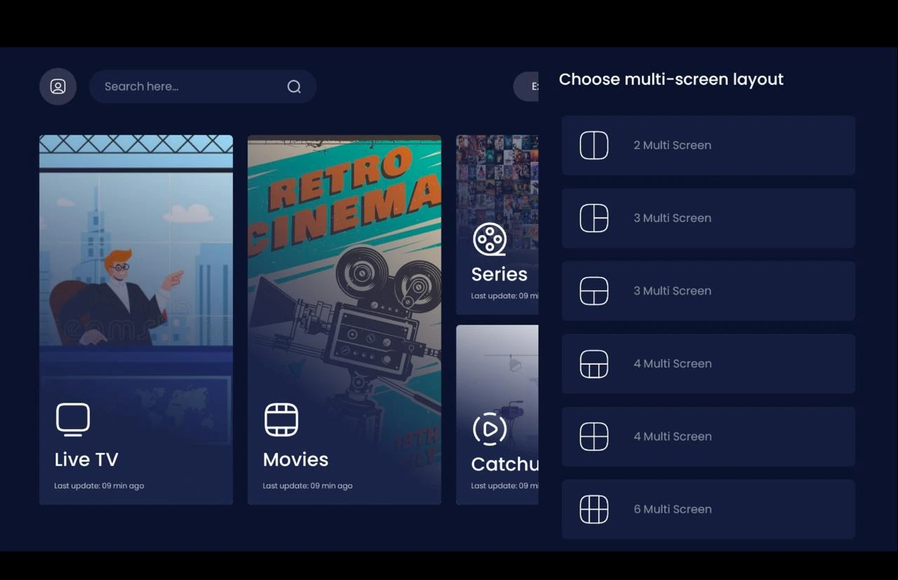Choose the 4-screen two-by-two grid icon

pyautogui.click(x=594, y=436)
